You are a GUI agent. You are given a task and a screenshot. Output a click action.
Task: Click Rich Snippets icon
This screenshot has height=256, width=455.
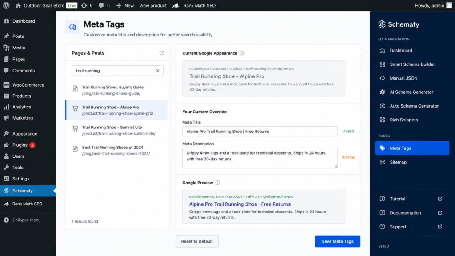tap(382, 120)
